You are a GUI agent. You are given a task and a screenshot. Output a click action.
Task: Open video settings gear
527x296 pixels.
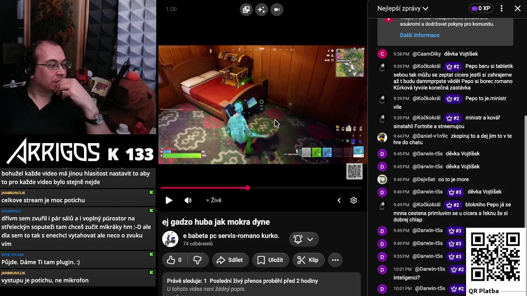(354, 200)
